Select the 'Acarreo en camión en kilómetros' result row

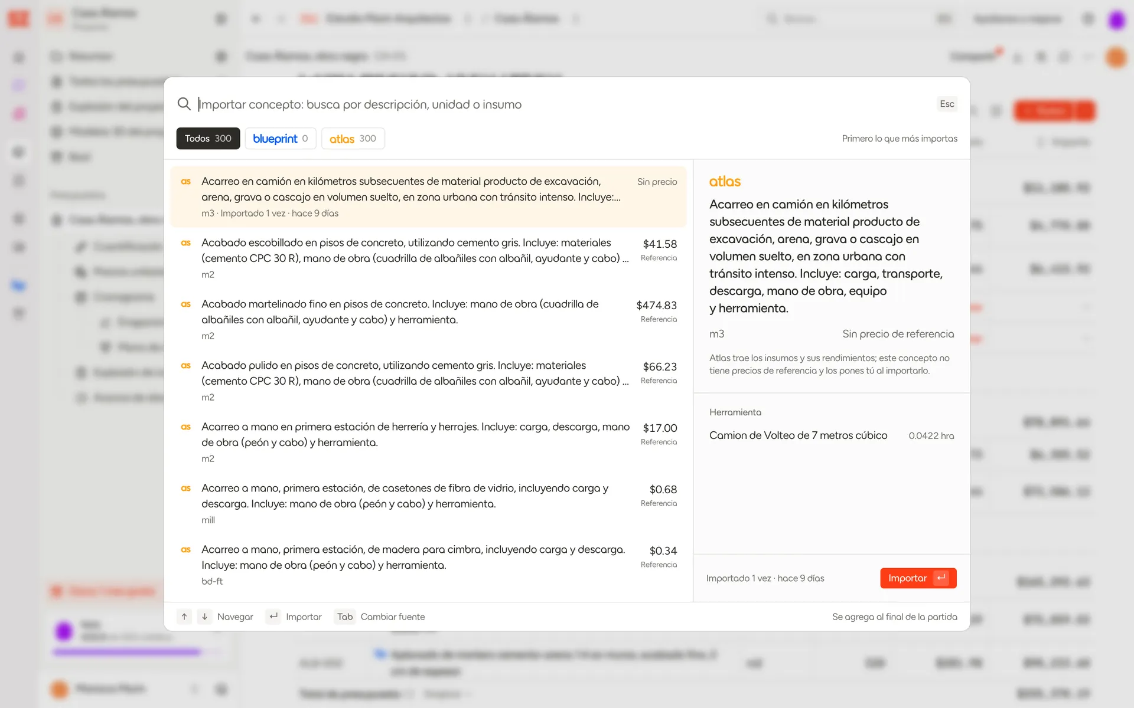point(428,196)
